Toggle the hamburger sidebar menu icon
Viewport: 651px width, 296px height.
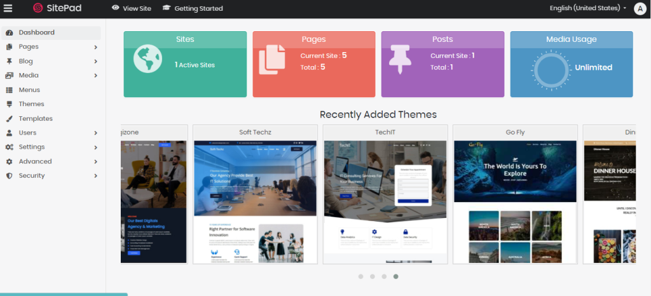8,8
